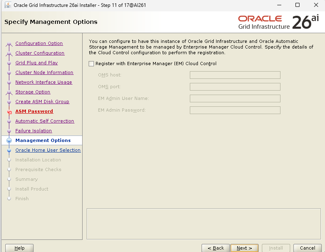This screenshot has height=252, width=325.
Task: Go to Cluster Configuration step
Action: coord(40,53)
